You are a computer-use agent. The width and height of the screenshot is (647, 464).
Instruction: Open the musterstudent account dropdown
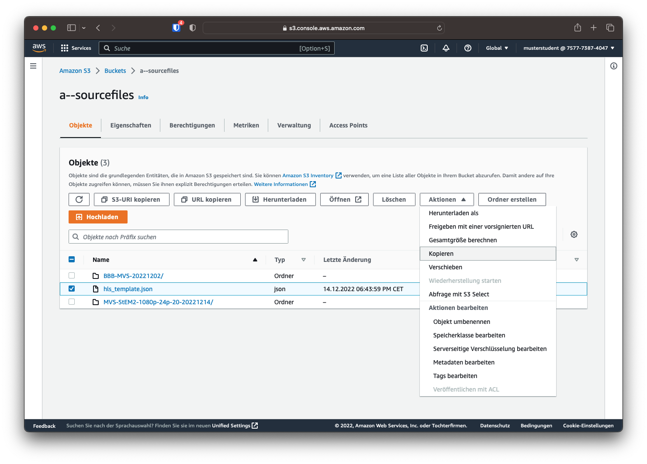(569, 48)
